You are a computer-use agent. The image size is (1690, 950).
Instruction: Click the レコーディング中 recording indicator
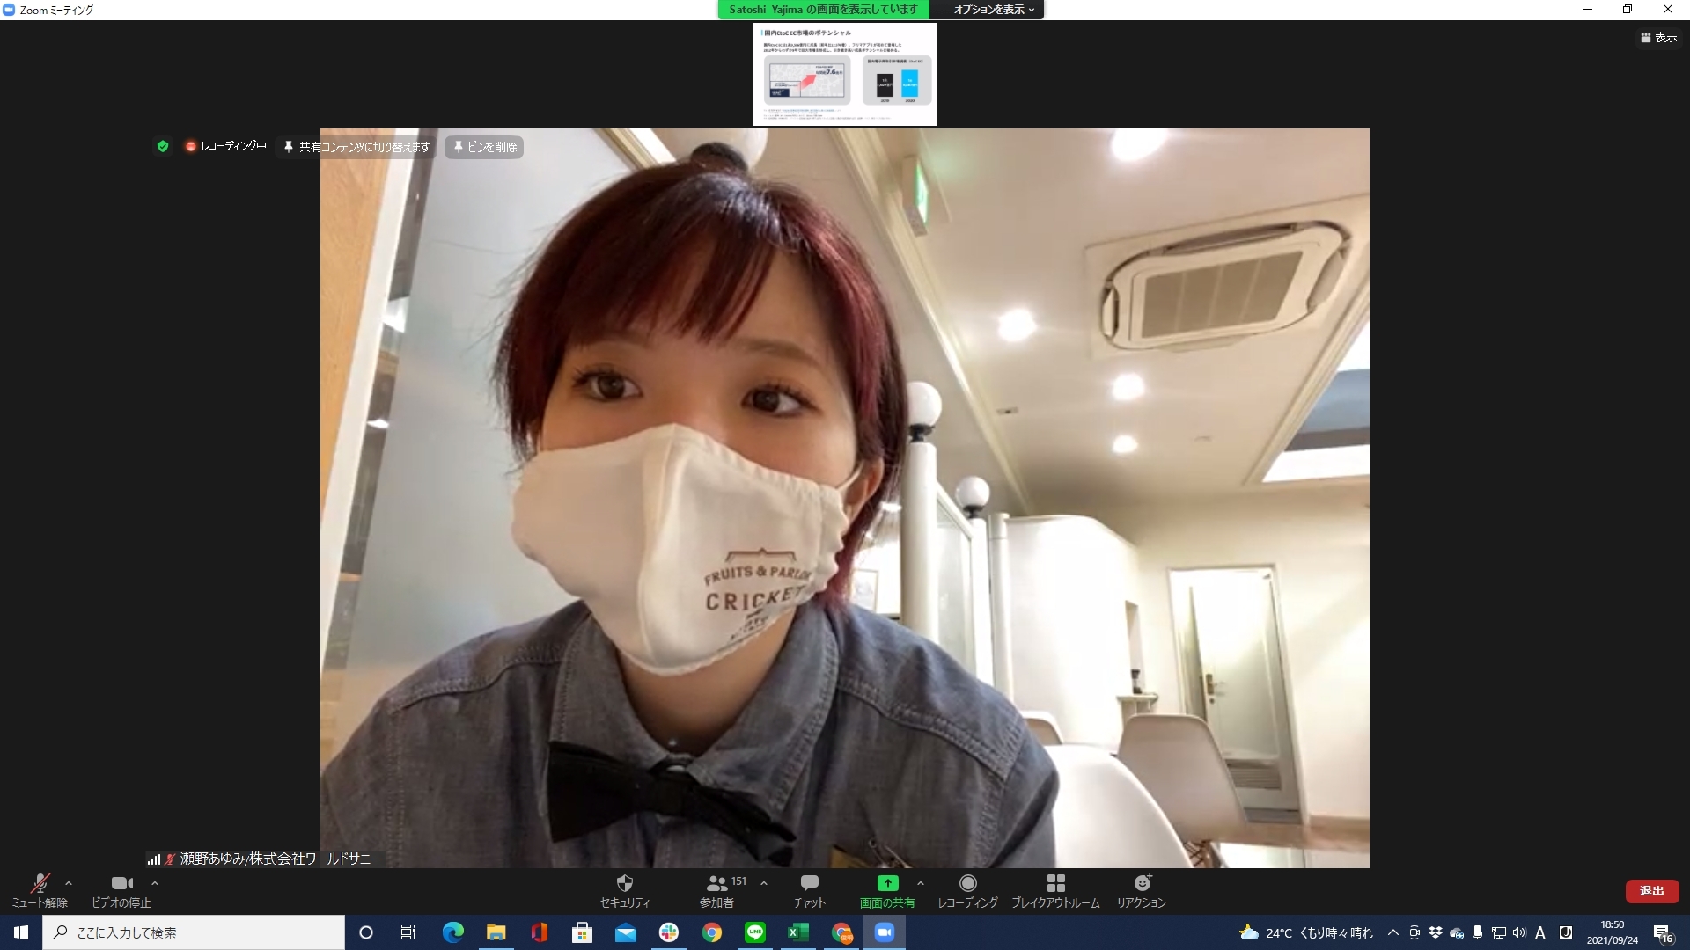[x=225, y=146]
